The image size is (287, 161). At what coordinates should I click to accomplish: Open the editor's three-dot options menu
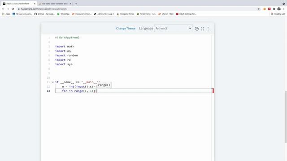point(208,29)
